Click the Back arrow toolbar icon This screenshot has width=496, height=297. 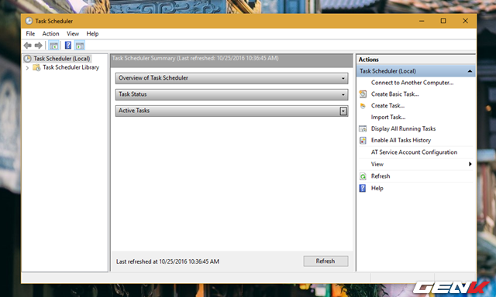pos(28,46)
